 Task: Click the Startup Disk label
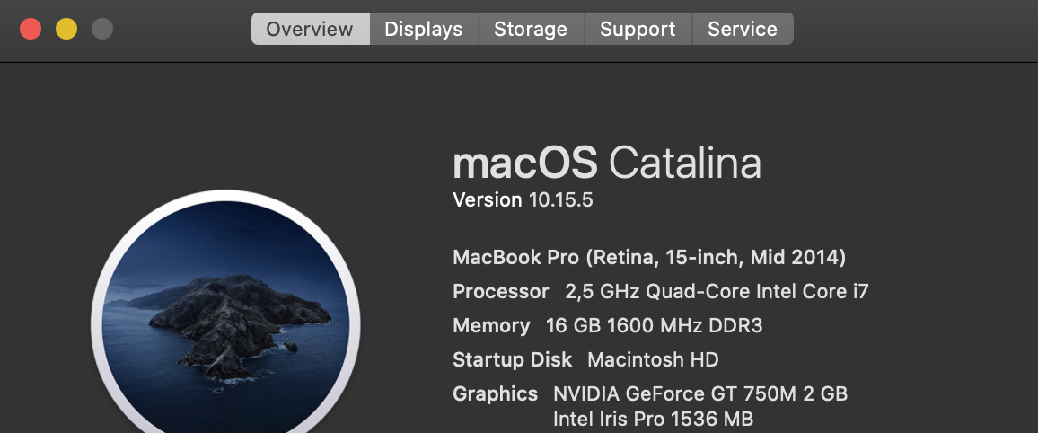pos(512,360)
